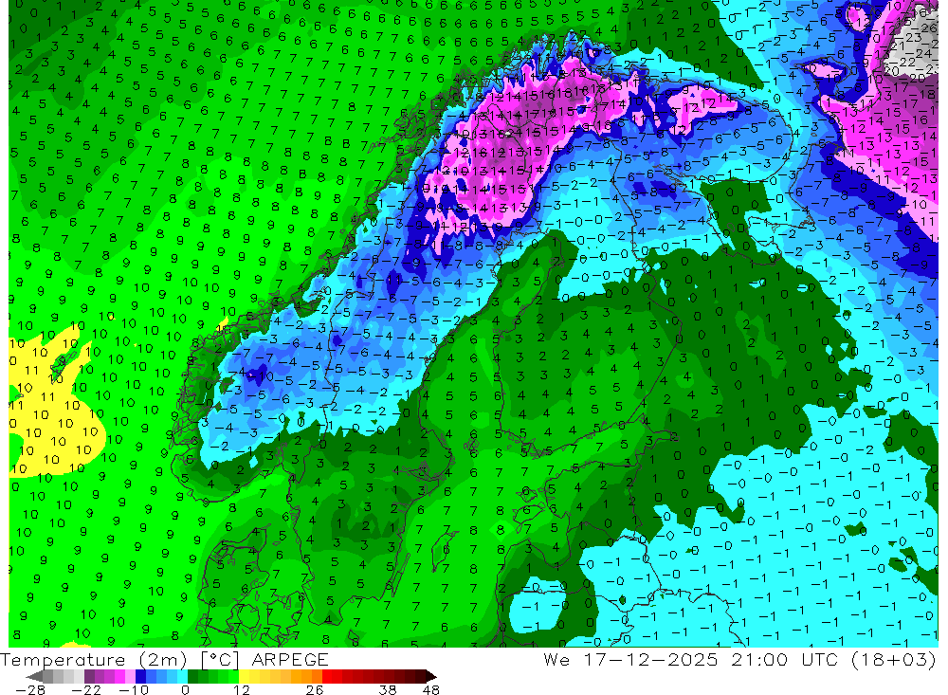This screenshot has height=695, width=948.
Task: Pick the bright red swatch at 26
Action: pyautogui.click(x=327, y=677)
